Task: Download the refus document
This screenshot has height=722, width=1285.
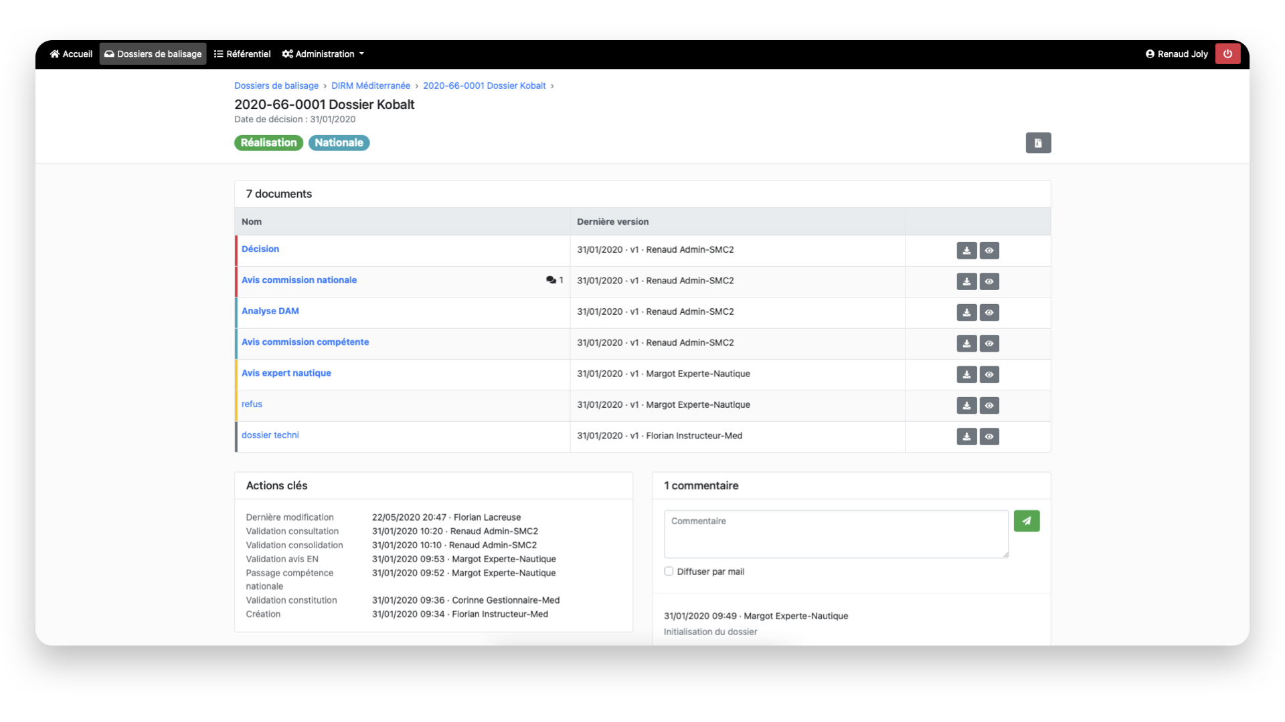Action: click(x=966, y=405)
